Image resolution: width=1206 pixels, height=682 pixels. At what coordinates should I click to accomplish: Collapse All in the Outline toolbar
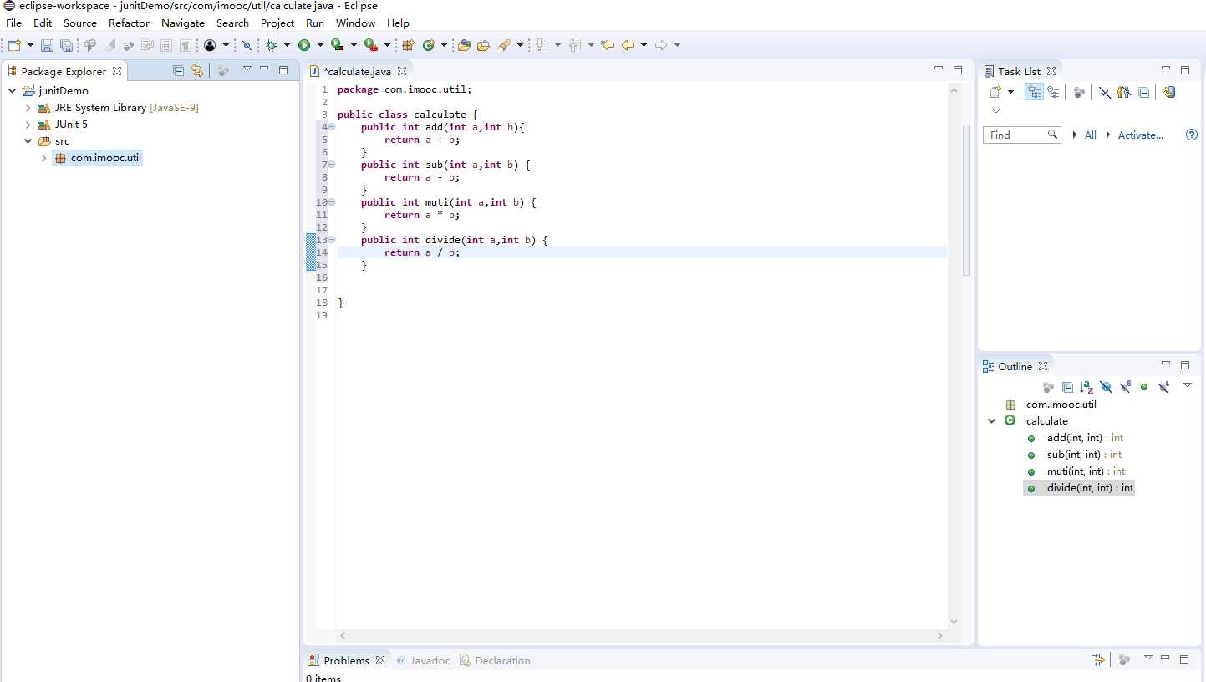click(1067, 387)
